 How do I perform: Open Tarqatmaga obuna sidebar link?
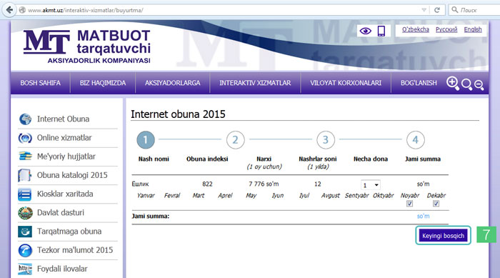[69, 232]
